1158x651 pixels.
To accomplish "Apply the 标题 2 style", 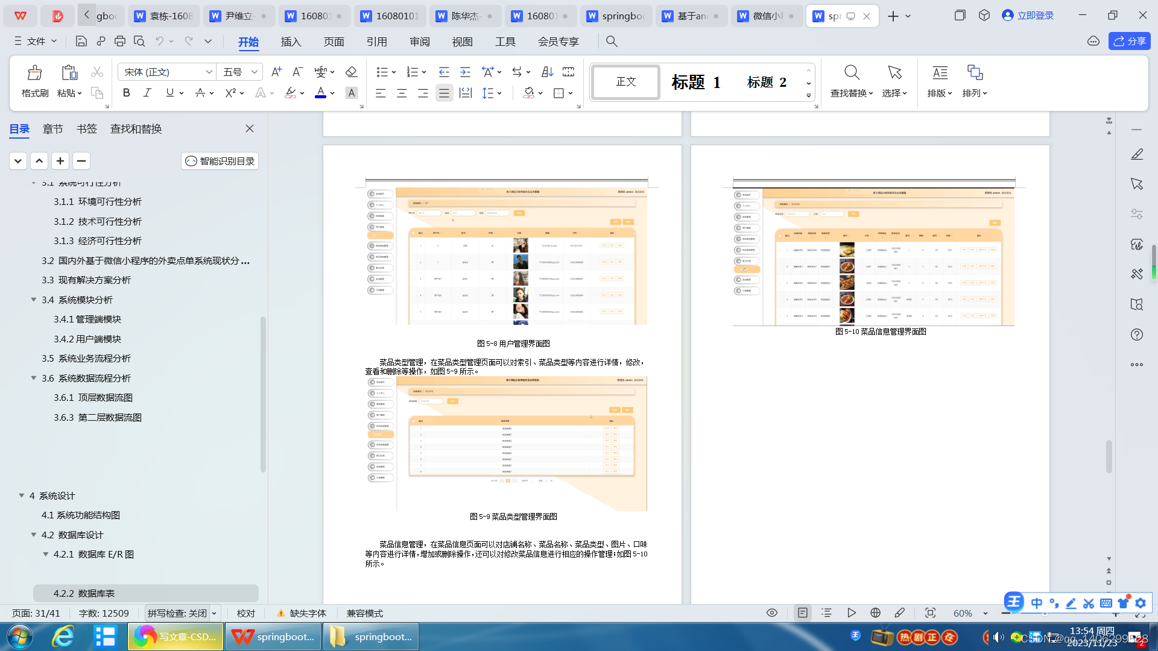I will 767,82.
